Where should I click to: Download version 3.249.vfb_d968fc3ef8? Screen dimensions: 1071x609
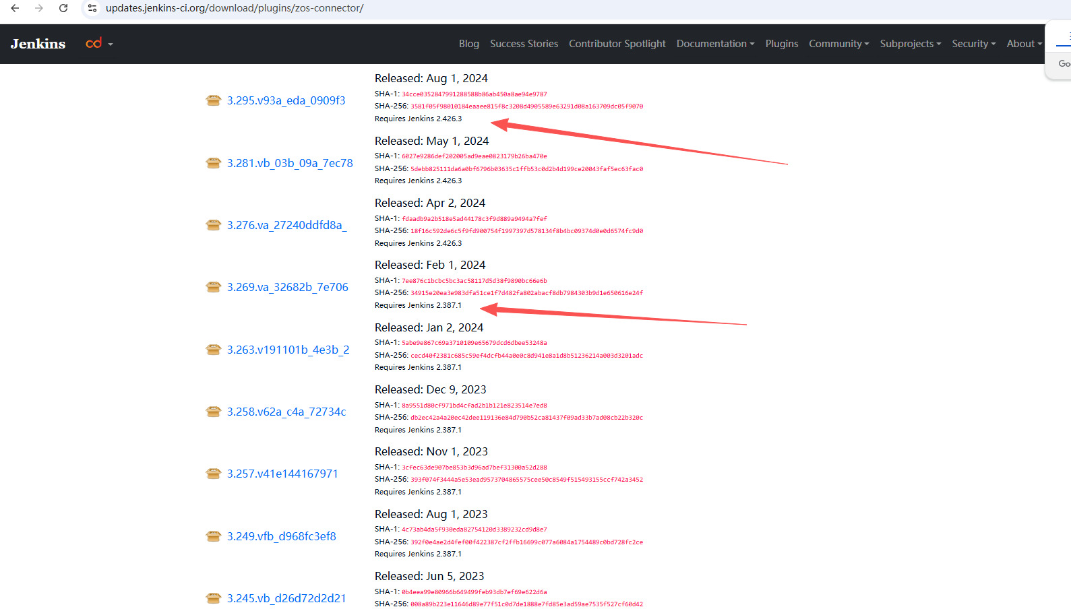coord(281,536)
